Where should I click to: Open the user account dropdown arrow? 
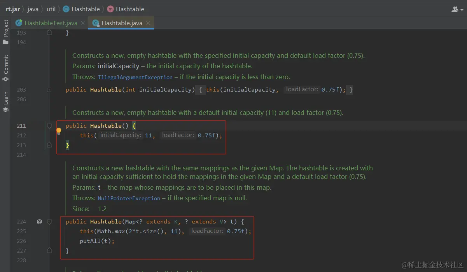[462, 9]
